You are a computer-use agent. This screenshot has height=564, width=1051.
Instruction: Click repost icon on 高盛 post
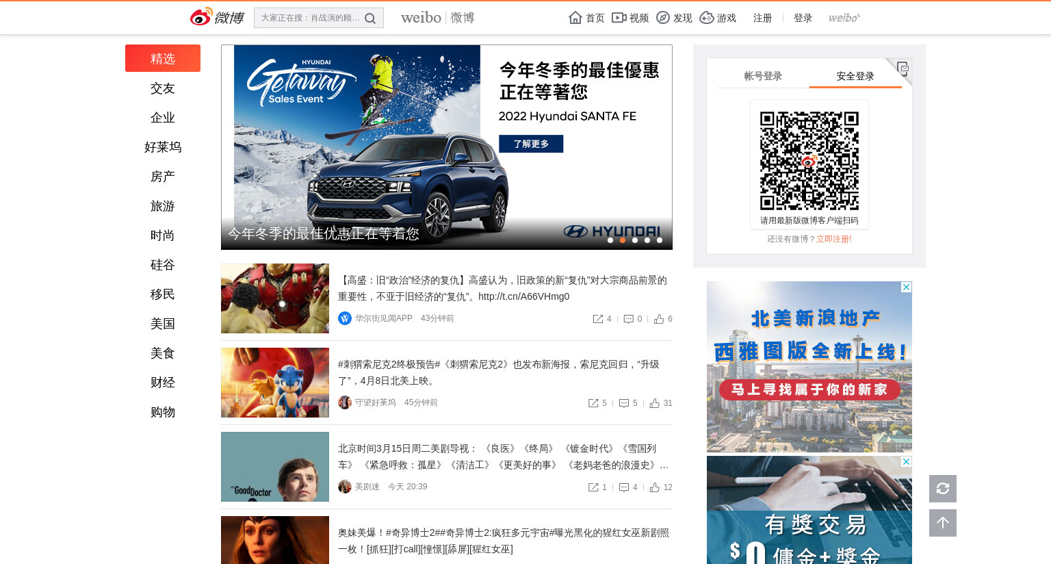[x=598, y=319]
